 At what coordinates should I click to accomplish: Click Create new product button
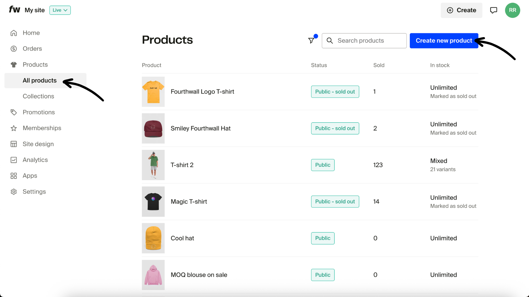[x=444, y=41]
